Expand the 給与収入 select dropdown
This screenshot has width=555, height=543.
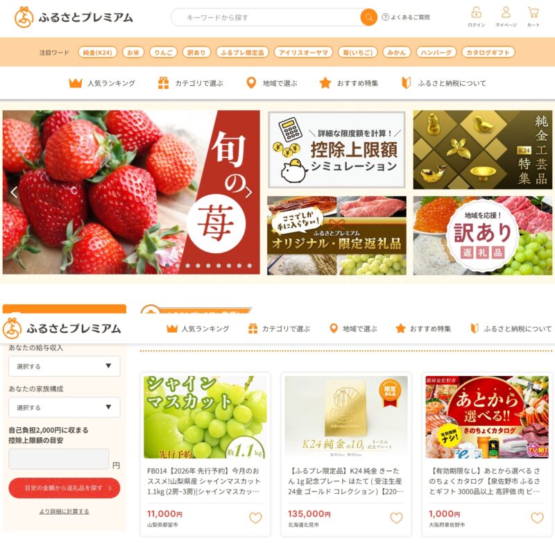point(65,366)
